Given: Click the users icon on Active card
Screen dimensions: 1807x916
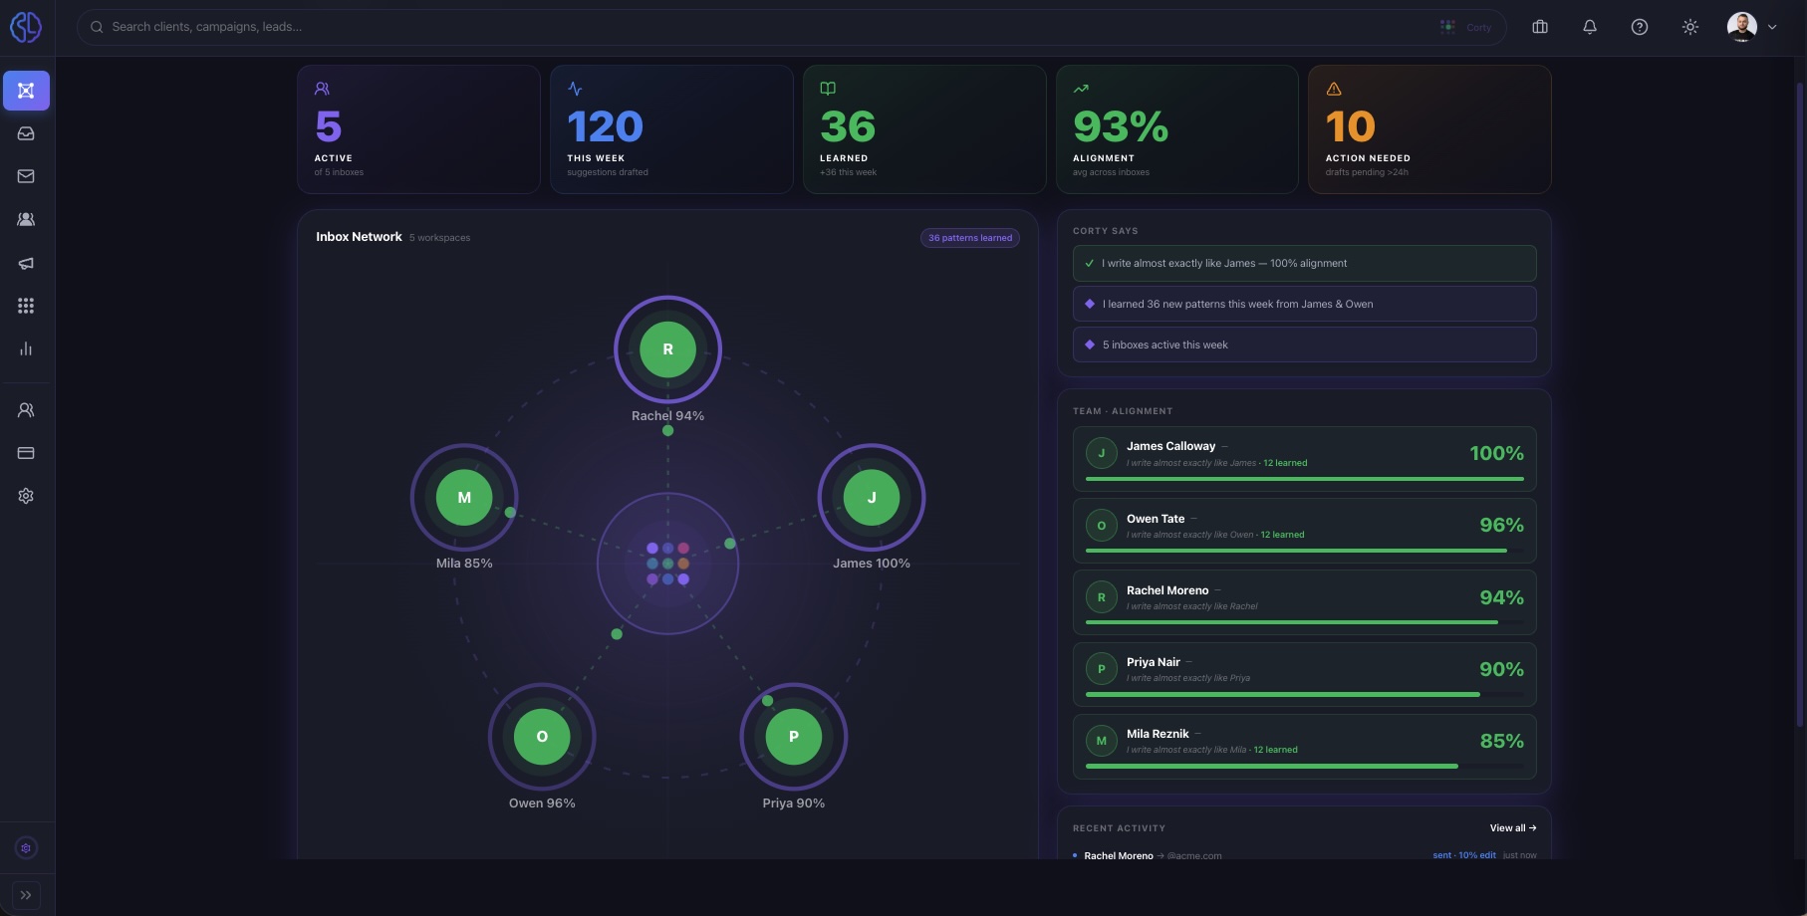Looking at the screenshot, I should (322, 89).
